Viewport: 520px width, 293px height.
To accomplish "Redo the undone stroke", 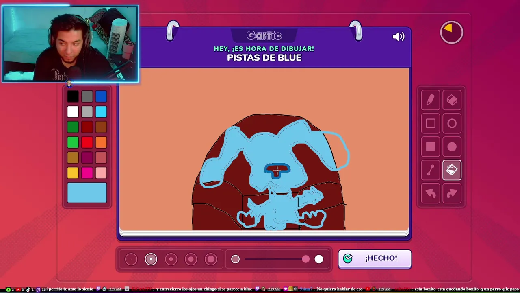I will click(452, 194).
